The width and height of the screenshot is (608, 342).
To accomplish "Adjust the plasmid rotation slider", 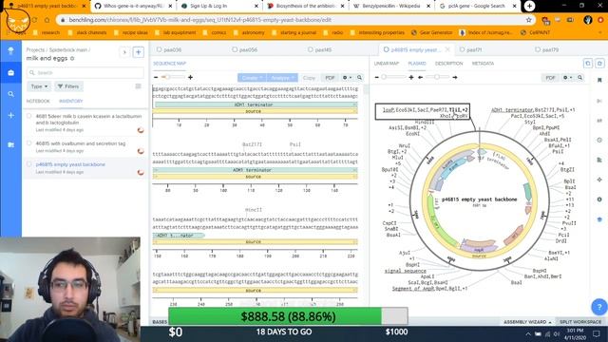I will click(437, 78).
